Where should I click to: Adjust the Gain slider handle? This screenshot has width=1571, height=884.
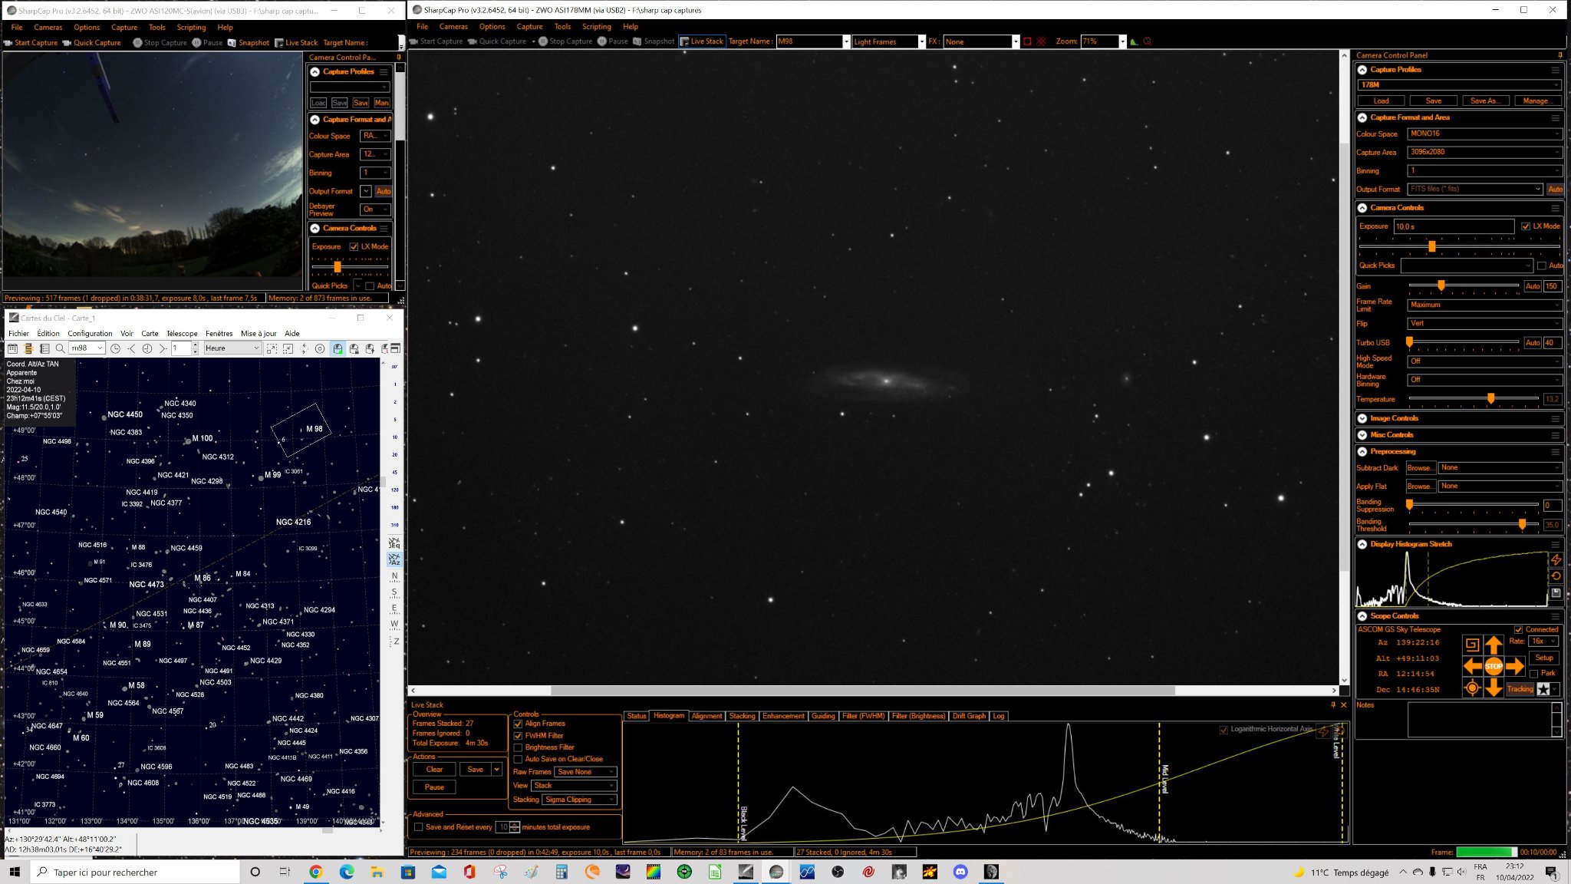coord(1441,285)
